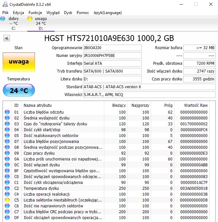The image size is (218, 222).
Task: Open the Język(Language) menu
Action: click(x=107, y=13)
